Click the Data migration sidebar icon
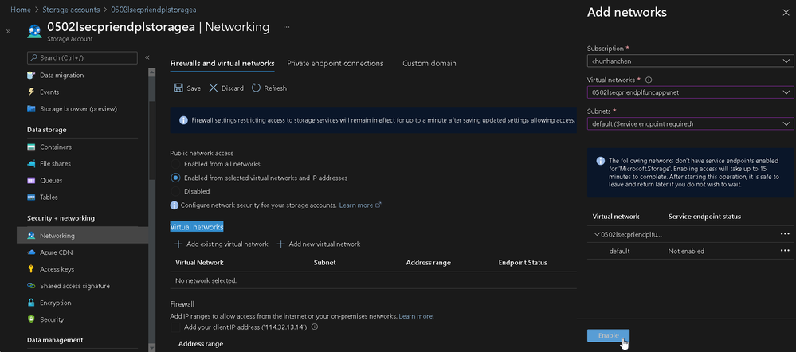The image size is (796, 352). [x=31, y=76]
